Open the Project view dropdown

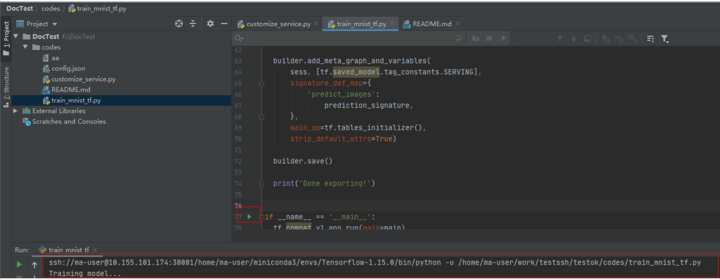pos(37,24)
